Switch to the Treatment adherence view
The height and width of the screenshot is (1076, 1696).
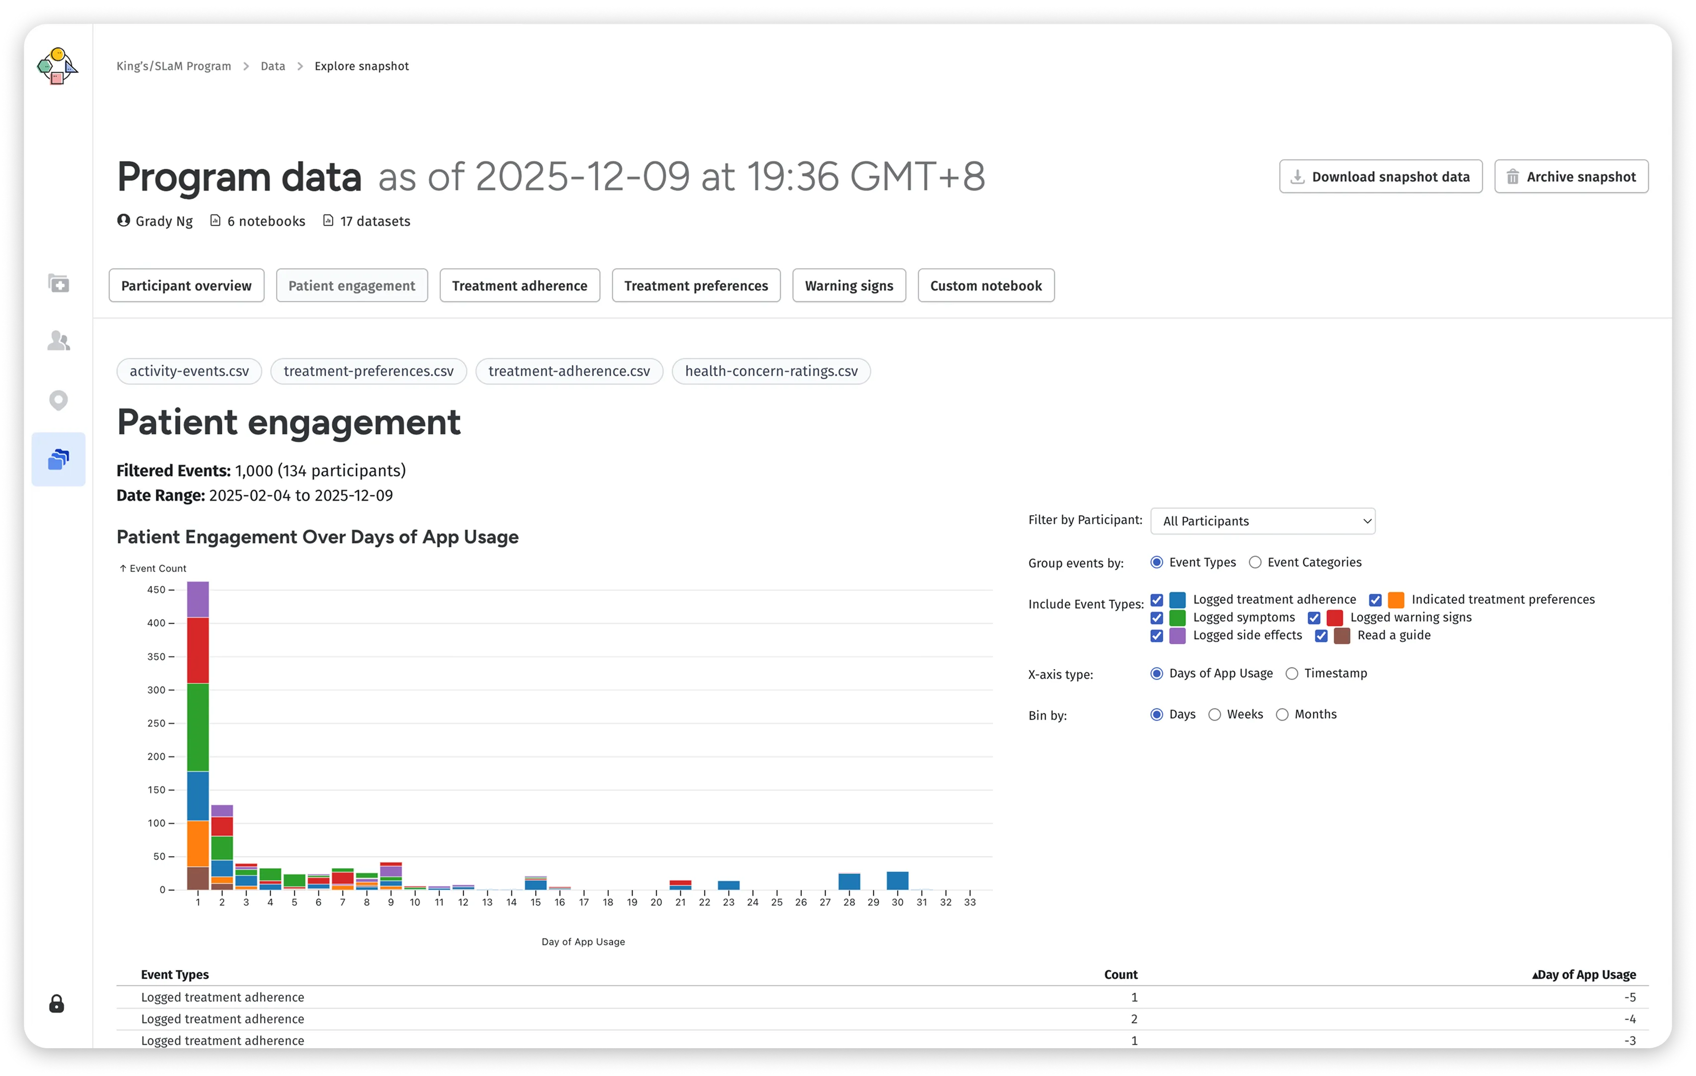click(x=519, y=285)
